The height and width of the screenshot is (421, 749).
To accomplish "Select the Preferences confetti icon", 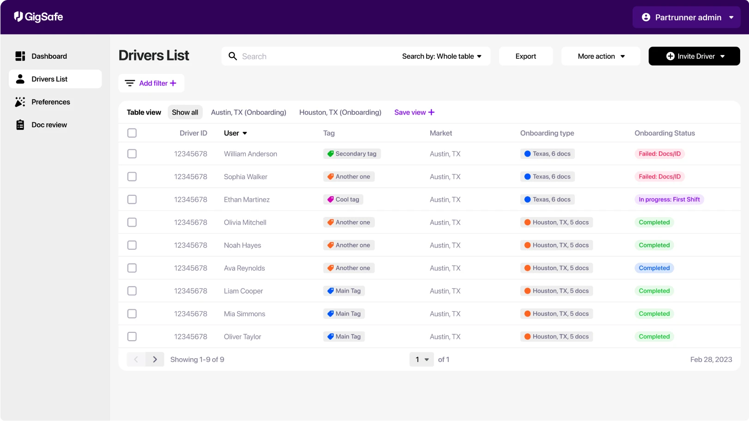I will click(x=20, y=102).
